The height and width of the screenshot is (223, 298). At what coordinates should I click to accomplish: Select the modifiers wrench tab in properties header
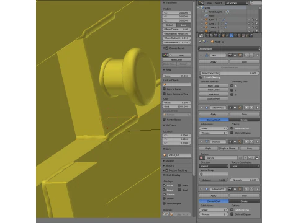click(232, 35)
